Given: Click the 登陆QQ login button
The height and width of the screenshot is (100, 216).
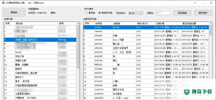Looking at the screenshot, I should 14,12.
